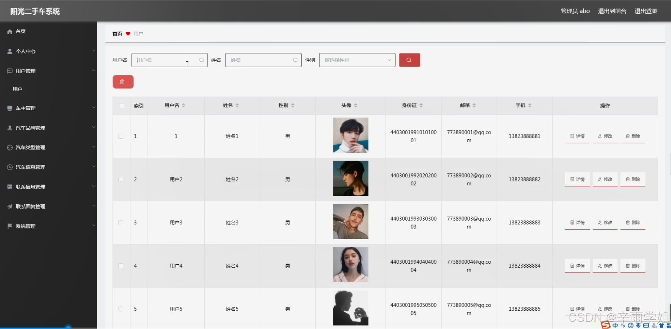Select the globe icon for 汽车类型管理

tap(9, 147)
